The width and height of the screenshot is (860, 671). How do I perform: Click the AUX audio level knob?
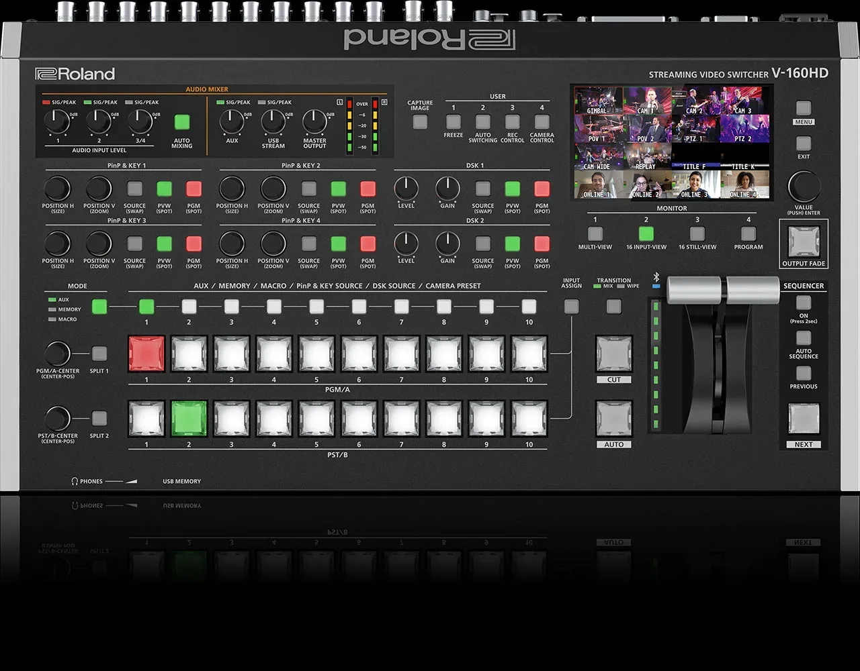click(x=232, y=122)
